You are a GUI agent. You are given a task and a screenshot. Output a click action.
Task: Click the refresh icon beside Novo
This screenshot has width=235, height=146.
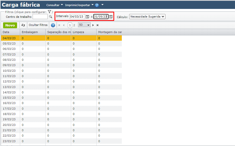pos(23,25)
